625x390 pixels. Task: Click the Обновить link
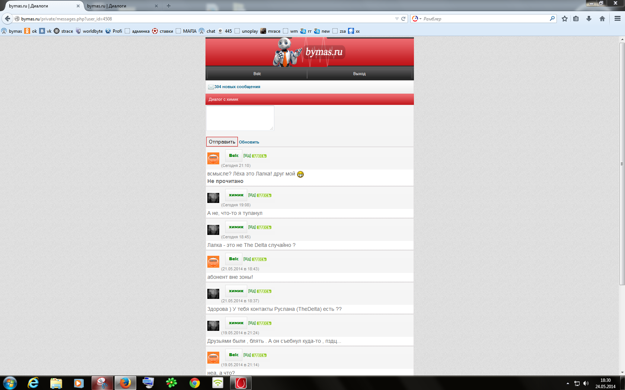[249, 142]
